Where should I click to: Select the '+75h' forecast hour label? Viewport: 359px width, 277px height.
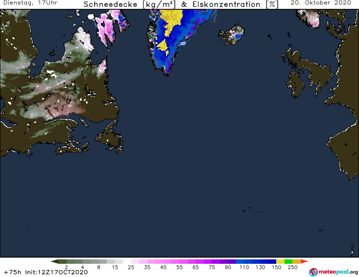pos(13,272)
